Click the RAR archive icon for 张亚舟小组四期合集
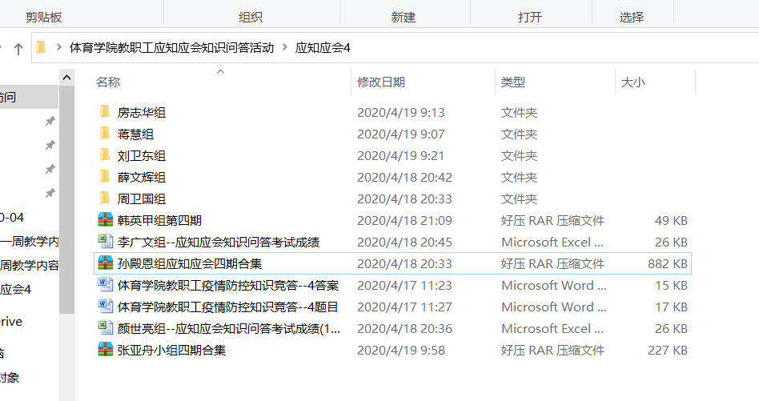Screen dimensions: 759x401 point(105,350)
